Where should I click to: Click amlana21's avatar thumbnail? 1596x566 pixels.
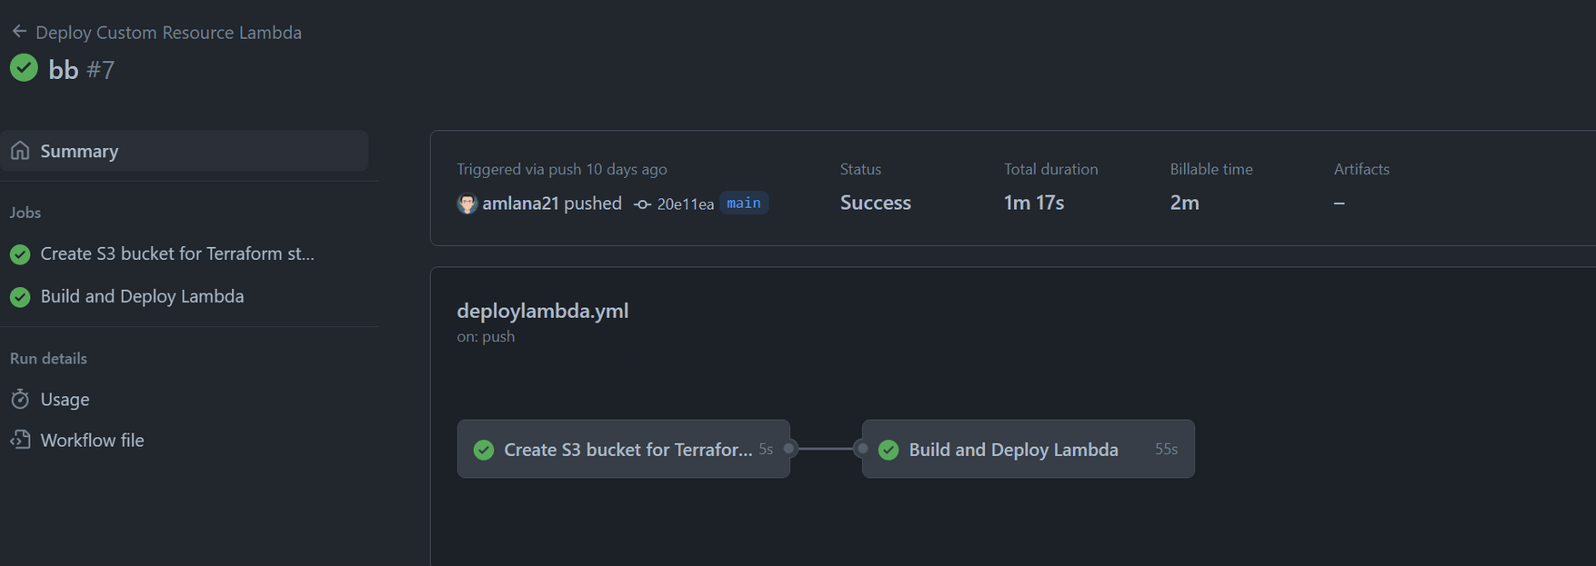point(467,204)
